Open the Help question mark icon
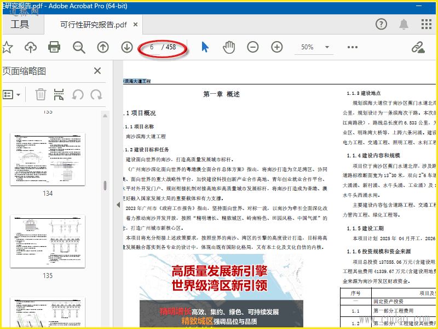Viewport: 438px width, 329px height. point(381,24)
